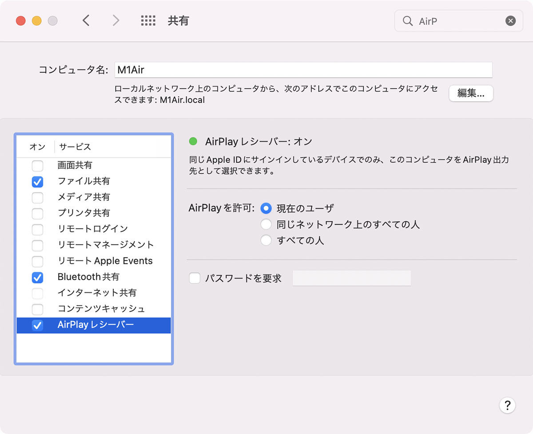Enable the リモート Apple Events checkbox
Screen dimensions: 533x434
click(x=38, y=262)
